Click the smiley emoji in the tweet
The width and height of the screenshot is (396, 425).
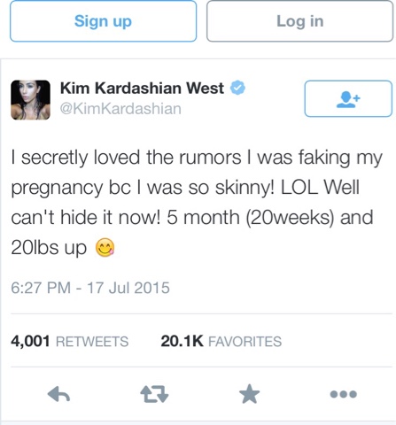(x=105, y=247)
